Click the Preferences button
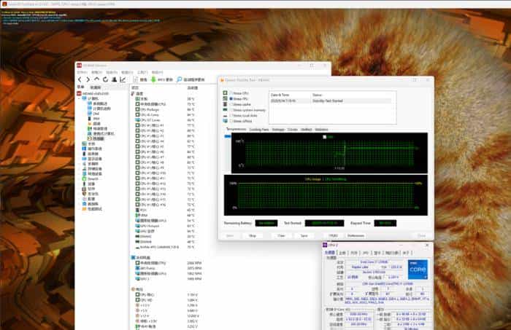This screenshot has height=330, width=511. point(356,235)
